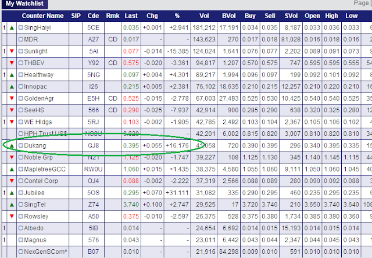Viewport: 372px width, 258px height.
Task: Click the t marker in Magnus row
Action: tap(4, 240)
